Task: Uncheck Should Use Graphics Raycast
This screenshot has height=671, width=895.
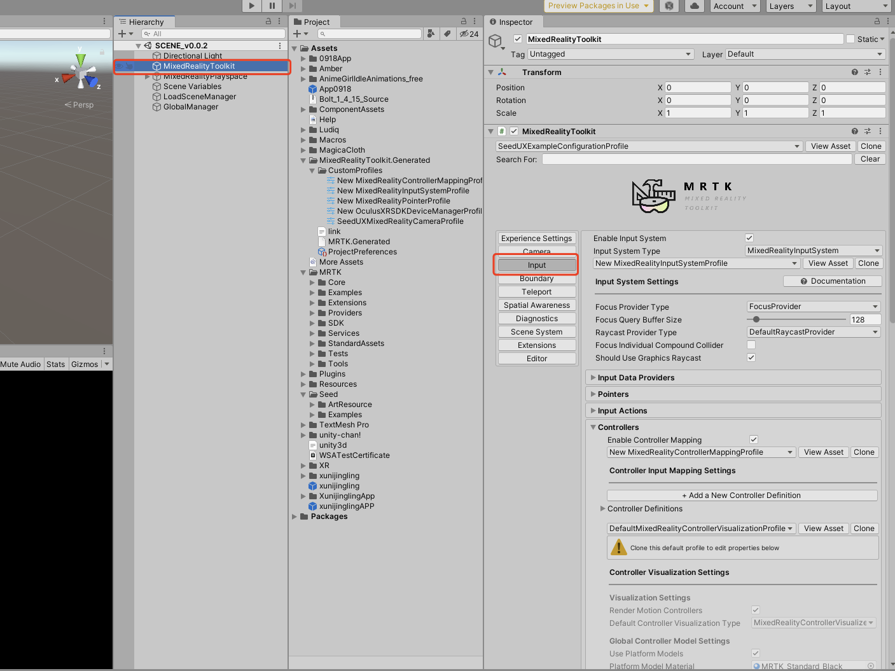Action: point(751,357)
